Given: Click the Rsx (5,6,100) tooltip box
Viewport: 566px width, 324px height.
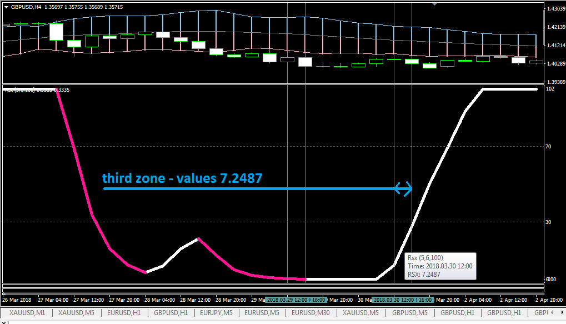Looking at the screenshot, I should coord(440,266).
